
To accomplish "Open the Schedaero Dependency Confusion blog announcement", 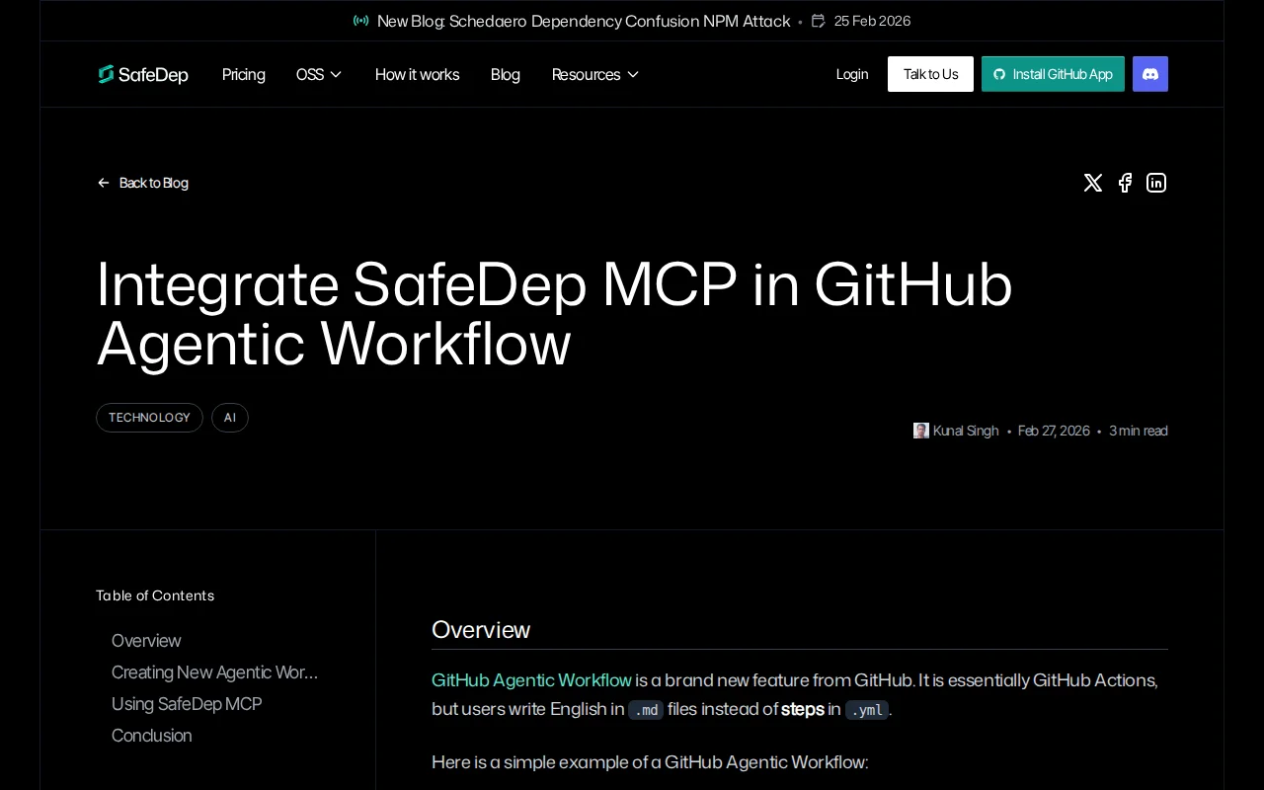I will point(584,21).
